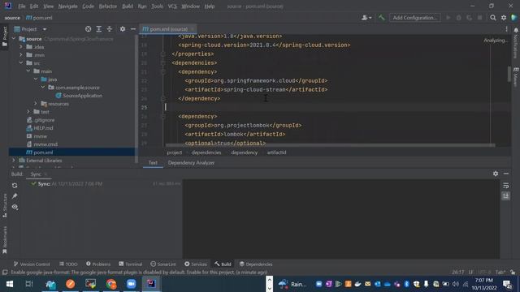Open Project panel settings gear

[123, 29]
